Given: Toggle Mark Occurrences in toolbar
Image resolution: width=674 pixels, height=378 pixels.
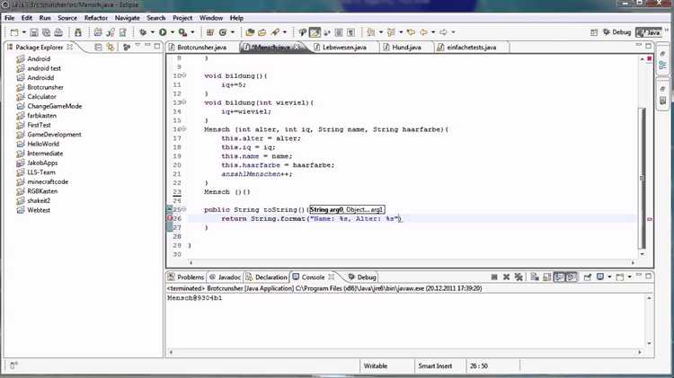Looking at the screenshot, I should 315,32.
